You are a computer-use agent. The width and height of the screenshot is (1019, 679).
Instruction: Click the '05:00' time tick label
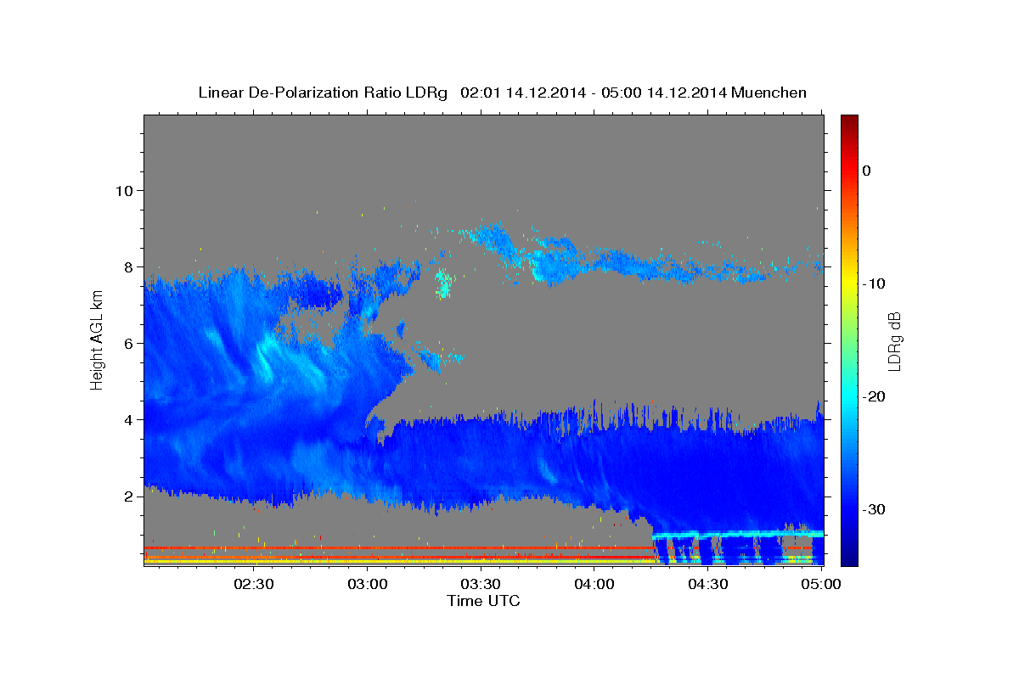pyautogui.click(x=820, y=584)
